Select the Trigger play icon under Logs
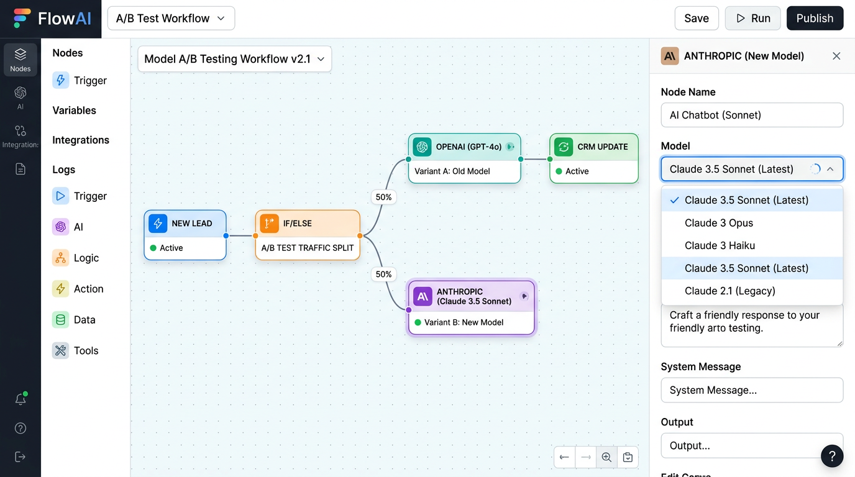The height and width of the screenshot is (477, 855). (x=60, y=196)
